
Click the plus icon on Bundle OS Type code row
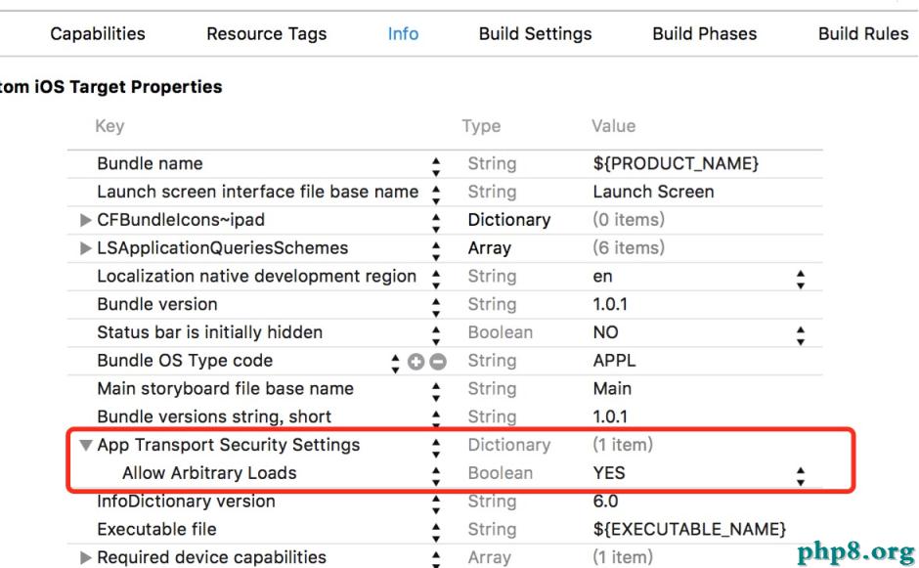[x=418, y=362]
